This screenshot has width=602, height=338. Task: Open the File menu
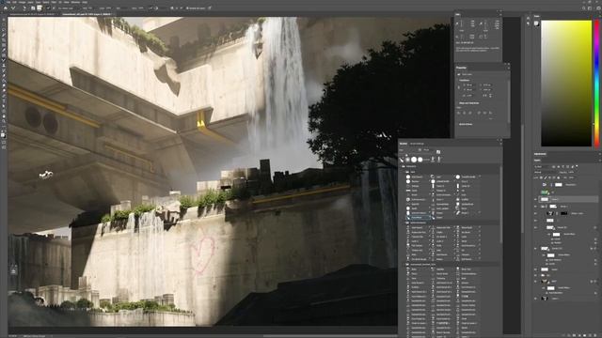pos(8,2)
